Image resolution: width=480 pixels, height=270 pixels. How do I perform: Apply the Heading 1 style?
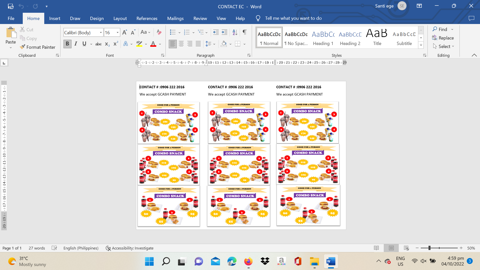[x=323, y=37]
